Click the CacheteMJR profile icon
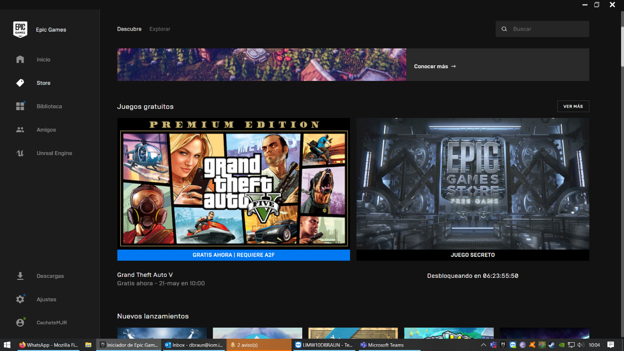 20,323
